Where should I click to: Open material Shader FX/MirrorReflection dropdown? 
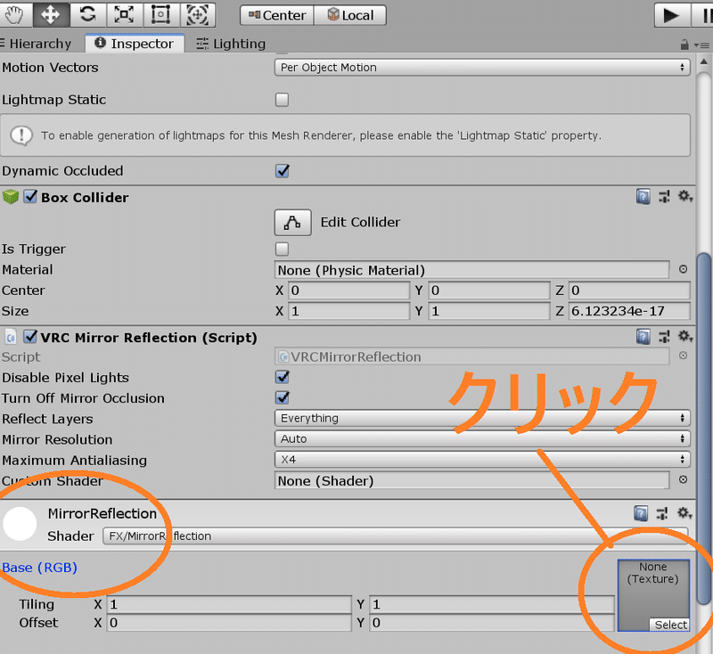395,535
